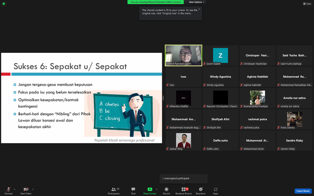Click the View layout button
The image size is (314, 196).
pyautogui.click(x=307, y=3)
